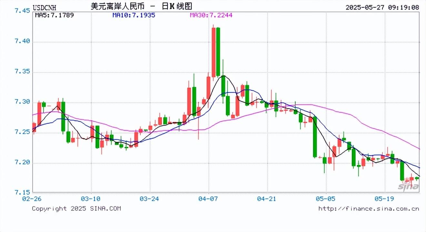Click the sina watermark logo
The height and width of the screenshot is (232, 426).
[x=408, y=186]
